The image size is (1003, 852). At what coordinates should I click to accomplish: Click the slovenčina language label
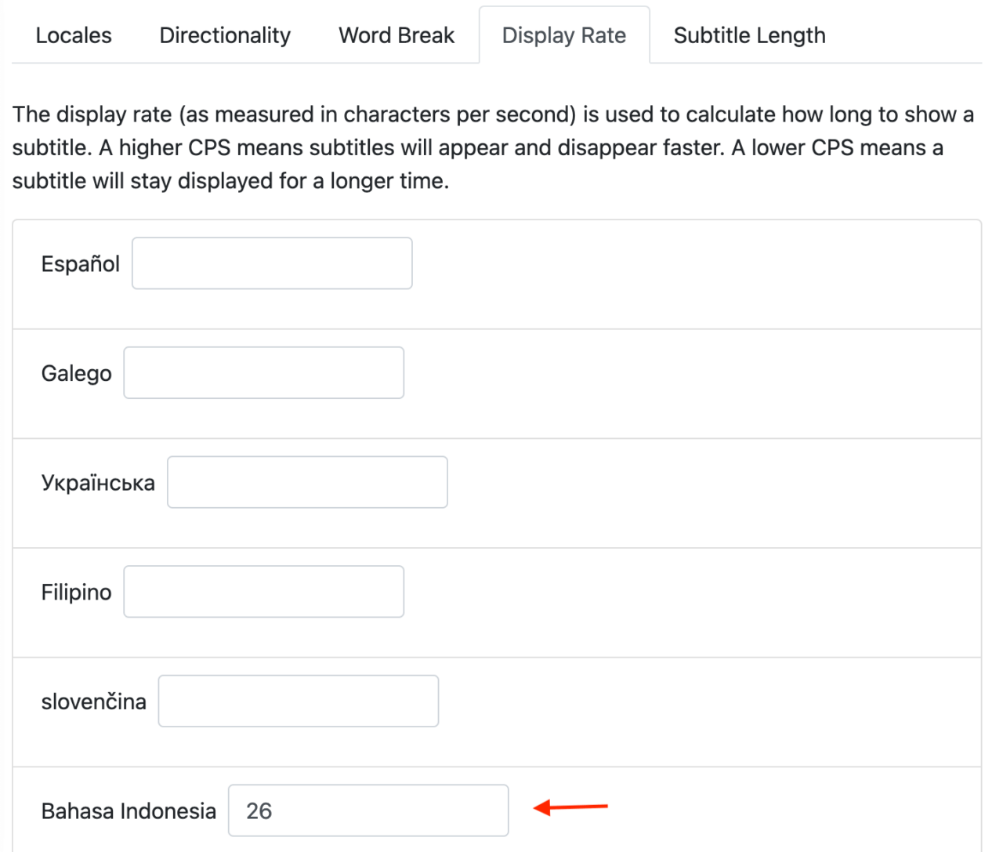(x=93, y=701)
